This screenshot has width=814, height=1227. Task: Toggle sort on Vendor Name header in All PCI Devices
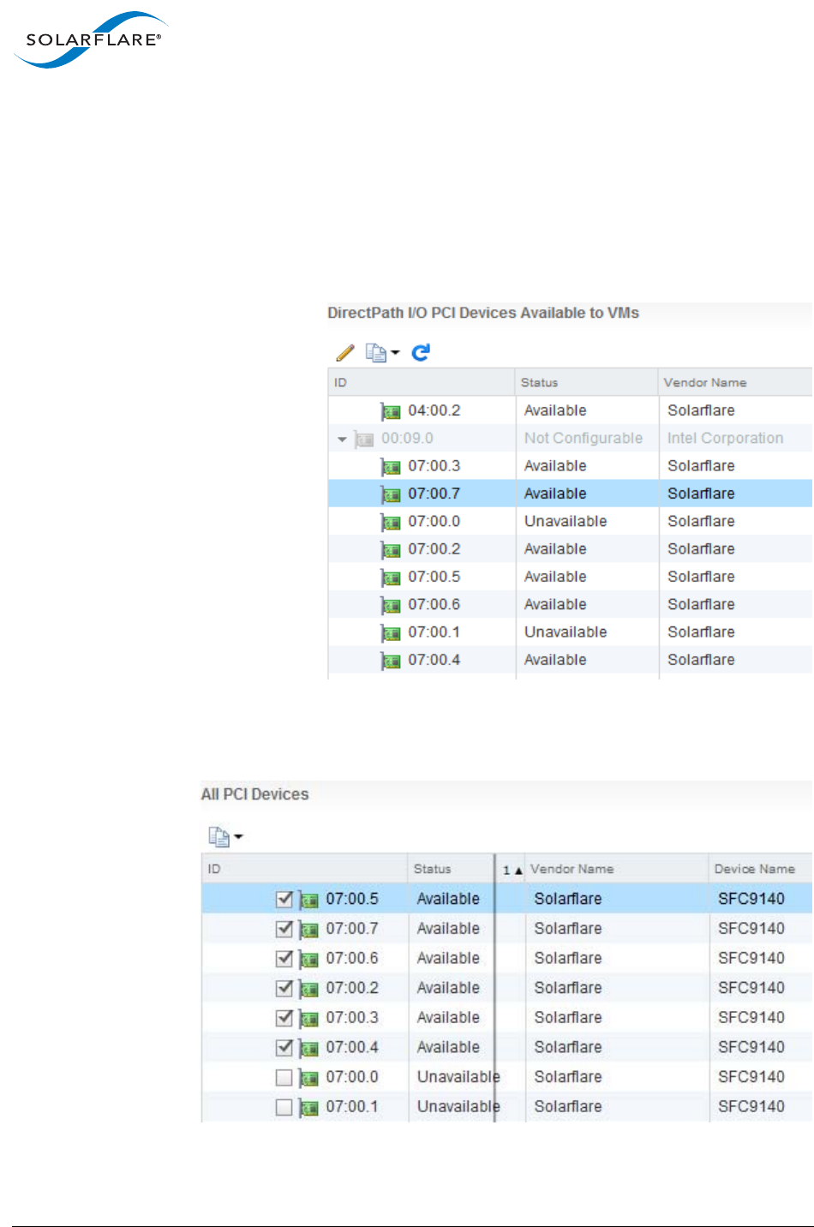pyautogui.click(x=615, y=869)
